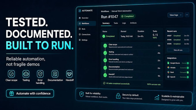Image resolution: width=196 pixels, height=110 pixels.
Task: Click the Handoff step check icon
Action: [x=105, y=75]
